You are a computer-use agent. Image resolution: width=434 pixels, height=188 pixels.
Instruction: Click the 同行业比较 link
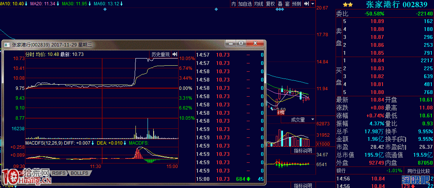click(x=418, y=170)
